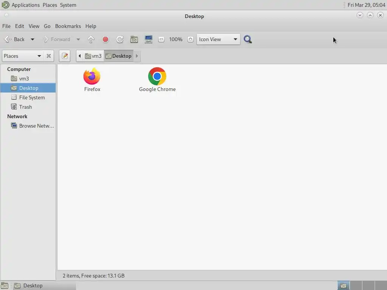The height and width of the screenshot is (290, 387).
Task: Open the Forward history dropdown arrow
Action: pyautogui.click(x=78, y=39)
